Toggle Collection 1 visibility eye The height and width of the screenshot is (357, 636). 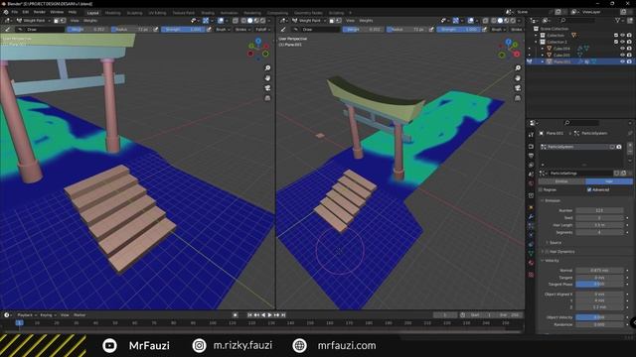coord(623,42)
